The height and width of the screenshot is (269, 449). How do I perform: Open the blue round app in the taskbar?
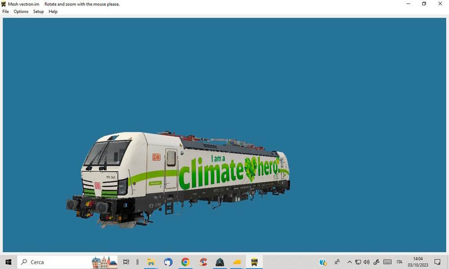point(168,262)
